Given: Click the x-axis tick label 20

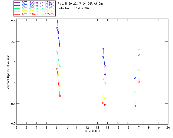Looking at the screenshot, I should click(x=168, y=127).
